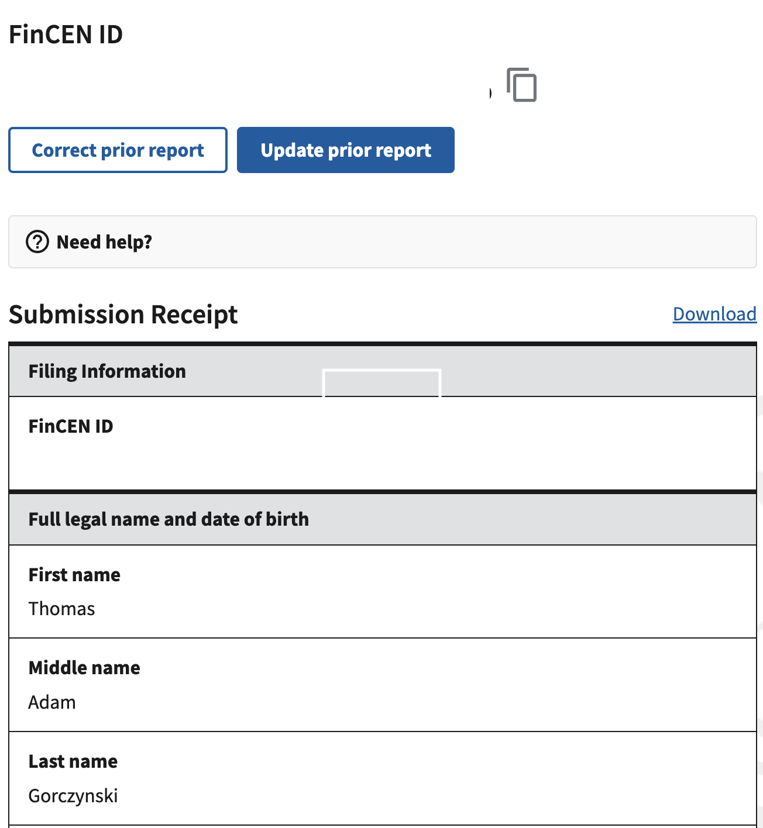Click the Full legal name section header

point(169,519)
